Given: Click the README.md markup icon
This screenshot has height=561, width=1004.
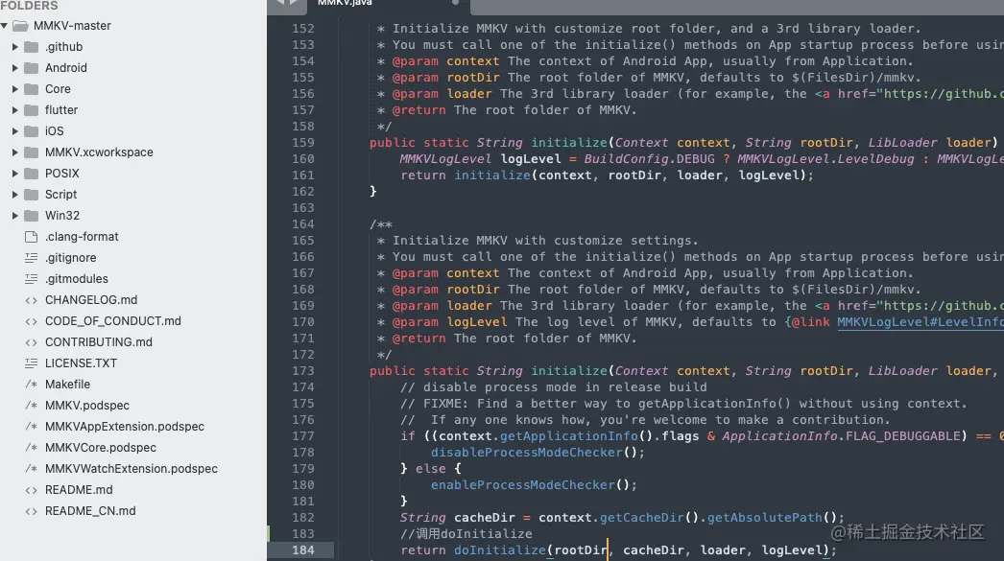Looking at the screenshot, I should tap(32, 490).
